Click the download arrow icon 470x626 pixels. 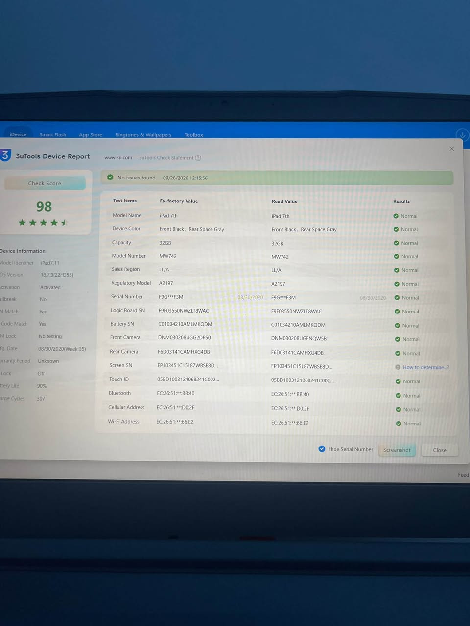pyautogui.click(x=462, y=135)
